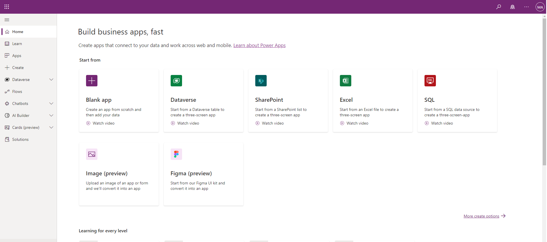Image resolution: width=547 pixels, height=242 pixels.
Task: Open the MA account avatar
Action: click(x=540, y=7)
